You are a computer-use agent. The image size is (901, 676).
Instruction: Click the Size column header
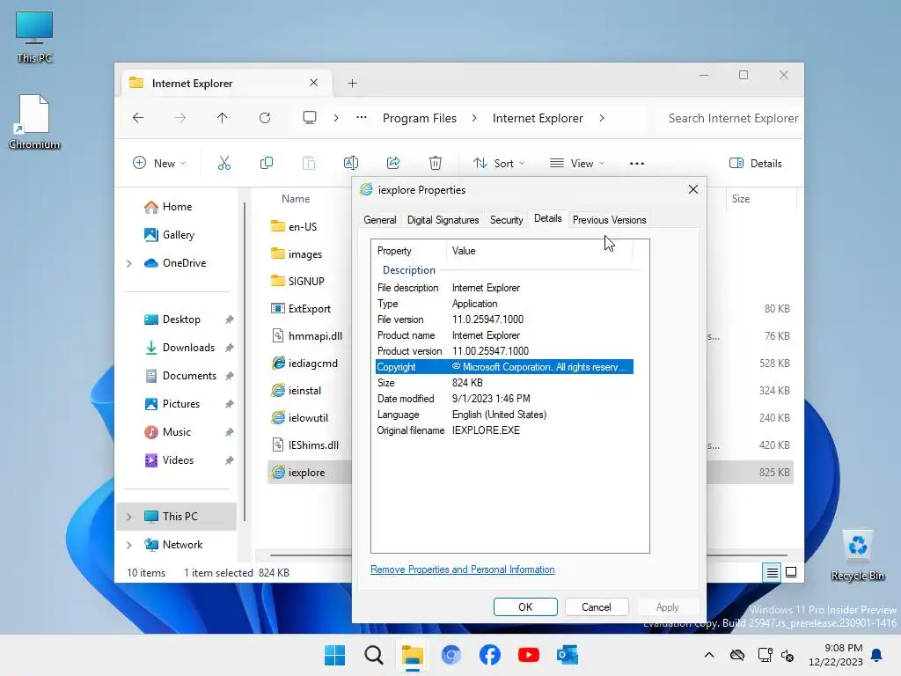(741, 198)
